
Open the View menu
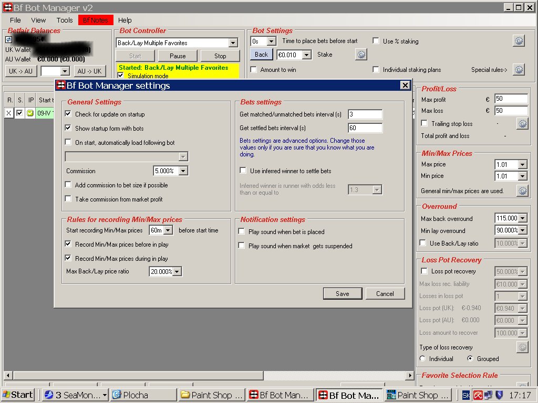click(38, 20)
